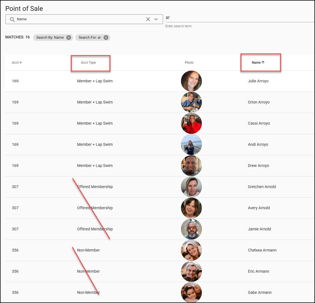Choose Jamie Arnold's photo thumbnail
Image resolution: width=315 pixels, height=303 pixels.
click(x=191, y=229)
